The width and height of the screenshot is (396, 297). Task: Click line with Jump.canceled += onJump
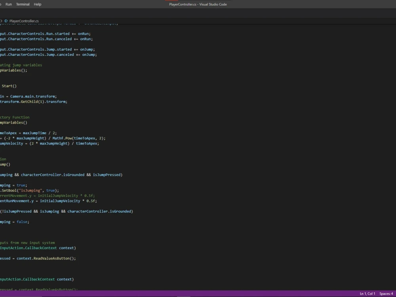(48, 55)
